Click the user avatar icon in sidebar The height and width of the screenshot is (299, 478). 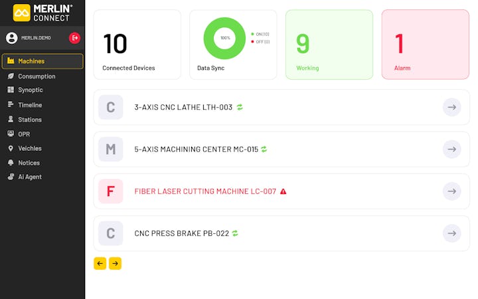point(11,38)
